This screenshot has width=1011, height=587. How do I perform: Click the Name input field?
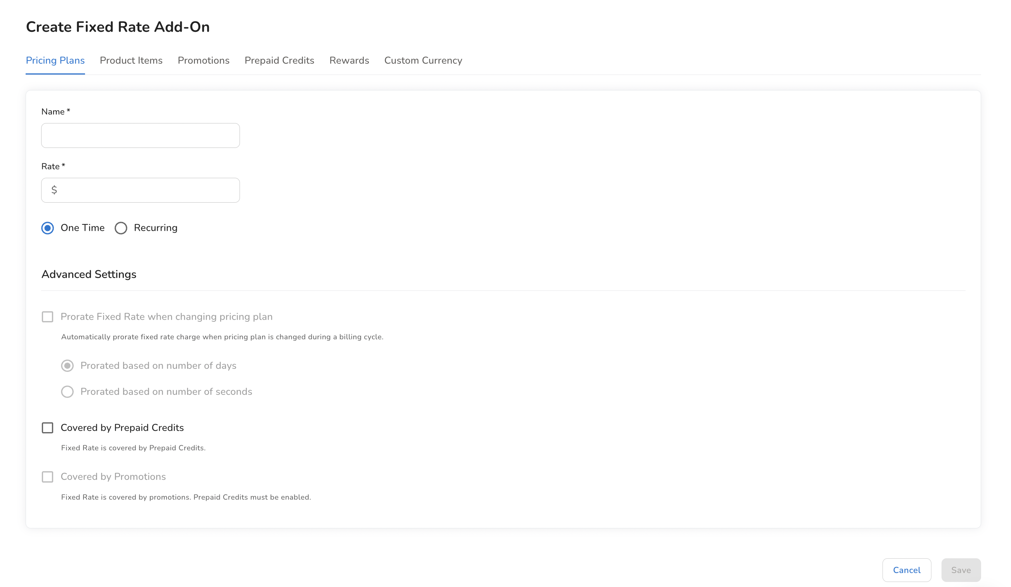141,135
